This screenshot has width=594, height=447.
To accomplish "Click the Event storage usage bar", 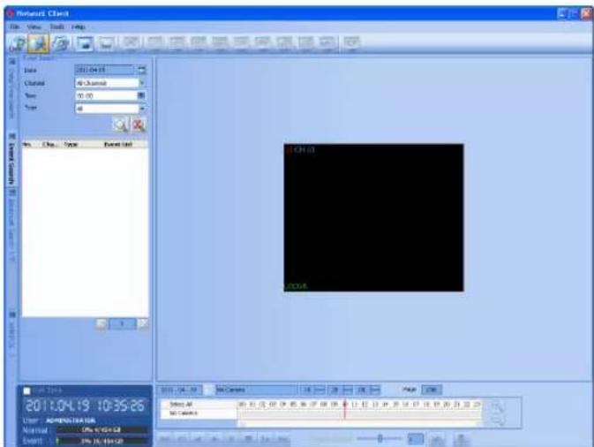I will pyautogui.click(x=102, y=441).
